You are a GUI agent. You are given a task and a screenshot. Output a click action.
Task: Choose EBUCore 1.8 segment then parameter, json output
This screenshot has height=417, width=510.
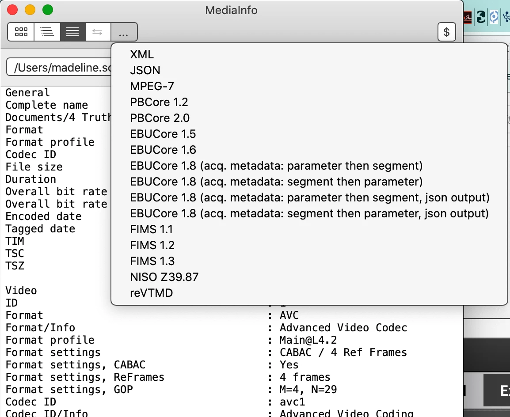coord(309,213)
